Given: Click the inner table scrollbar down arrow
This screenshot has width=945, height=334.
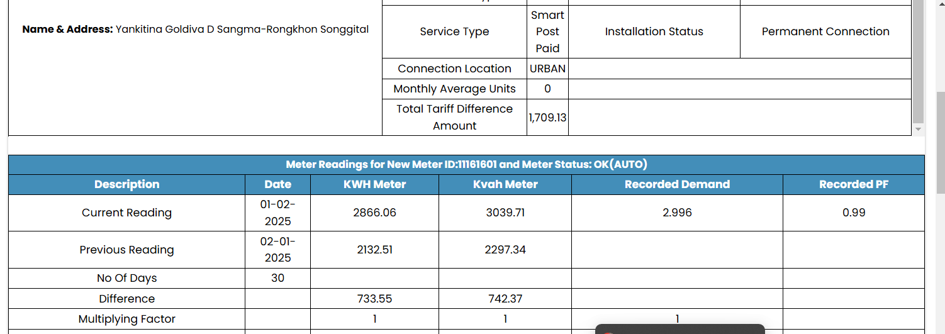Looking at the screenshot, I should pyautogui.click(x=919, y=129).
